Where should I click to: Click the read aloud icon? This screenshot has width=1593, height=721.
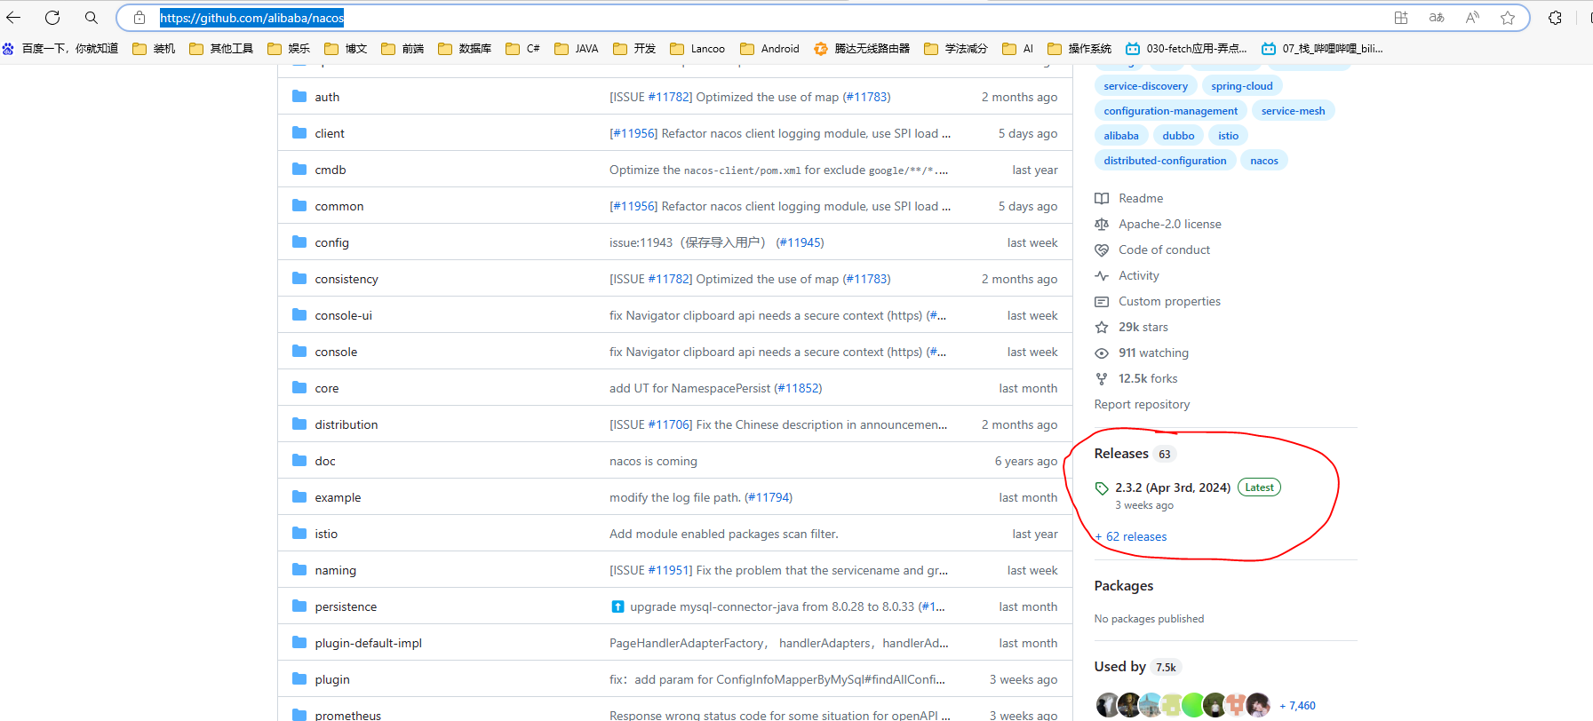point(1472,18)
